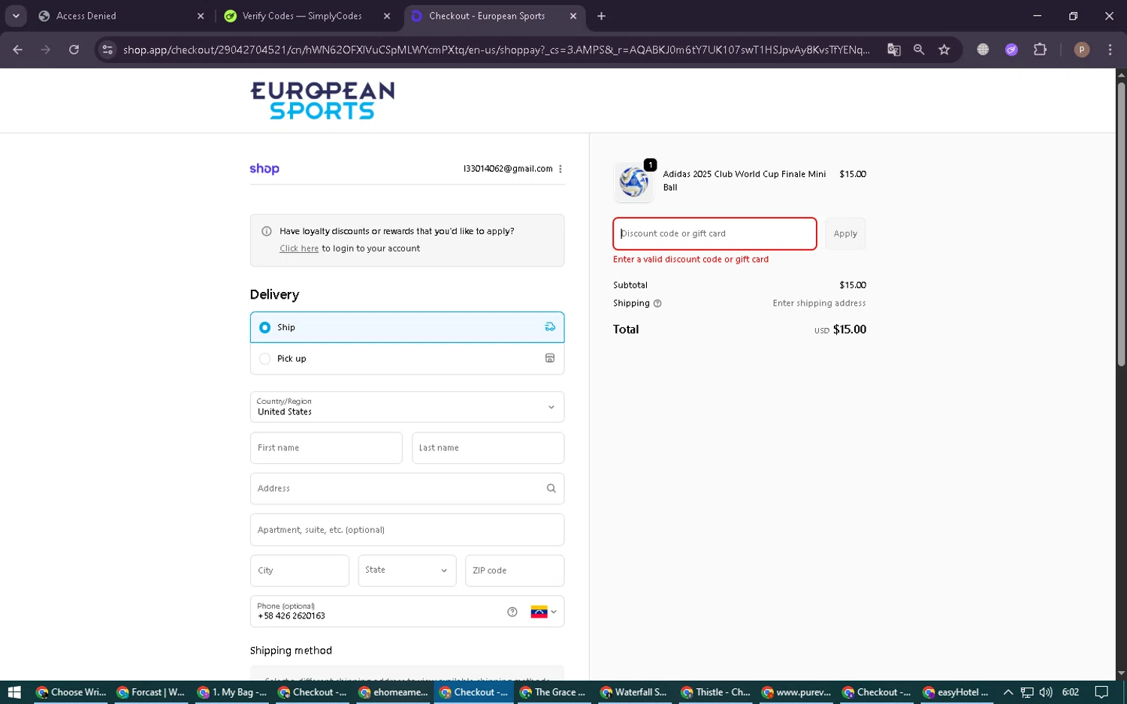1127x704 pixels.
Task: Select the Ship delivery option
Action: click(407, 327)
